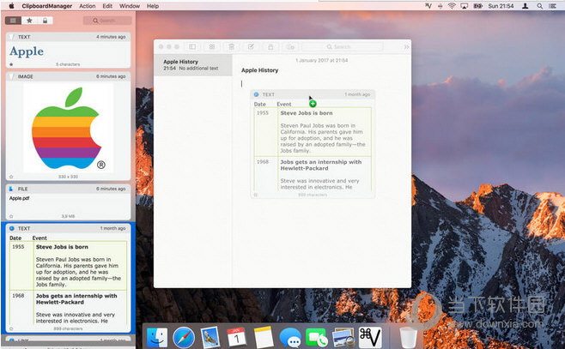Open the Apple menu
Viewport: 565px width, 349px height.
pyautogui.click(x=11, y=6)
